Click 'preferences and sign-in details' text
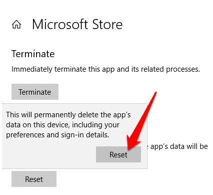Screen dimensions: 213x195 pos(57,135)
